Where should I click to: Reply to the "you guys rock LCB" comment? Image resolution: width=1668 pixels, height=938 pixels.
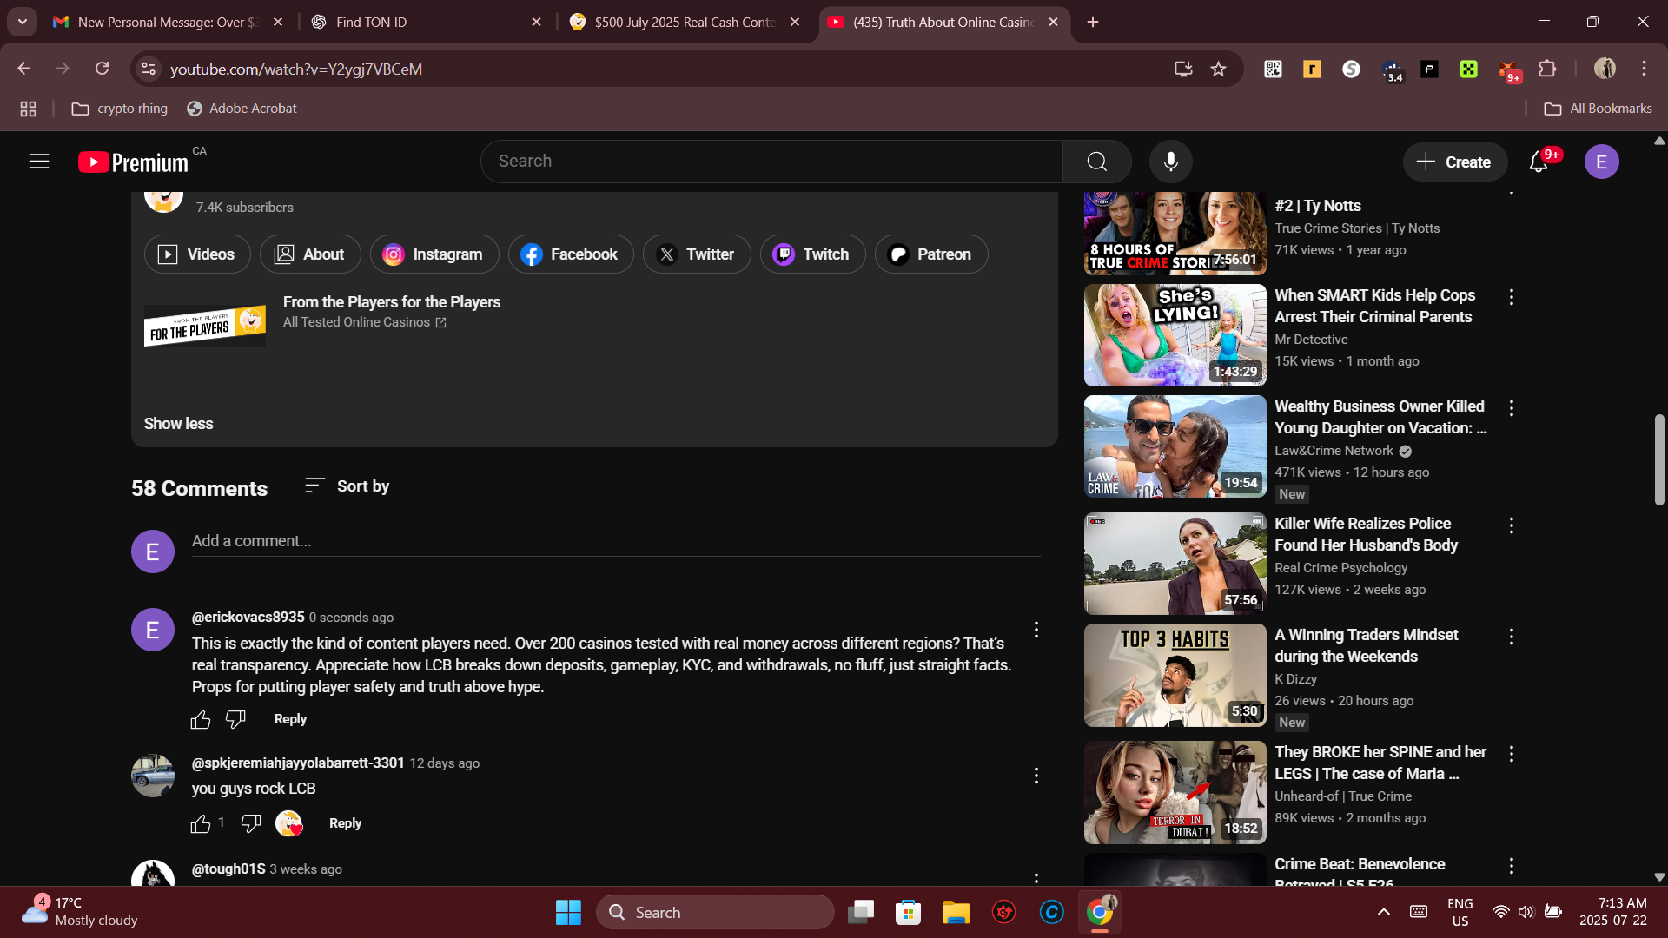(345, 823)
